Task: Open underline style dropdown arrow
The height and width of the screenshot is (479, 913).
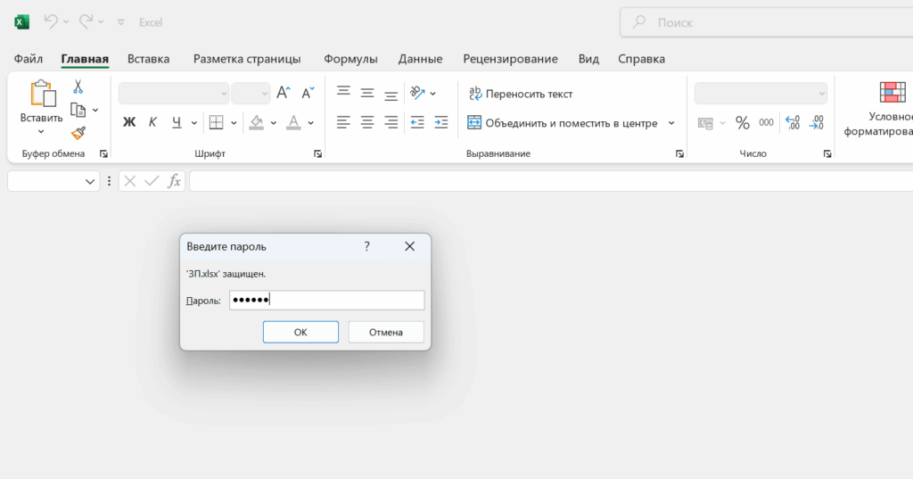Action: point(193,123)
